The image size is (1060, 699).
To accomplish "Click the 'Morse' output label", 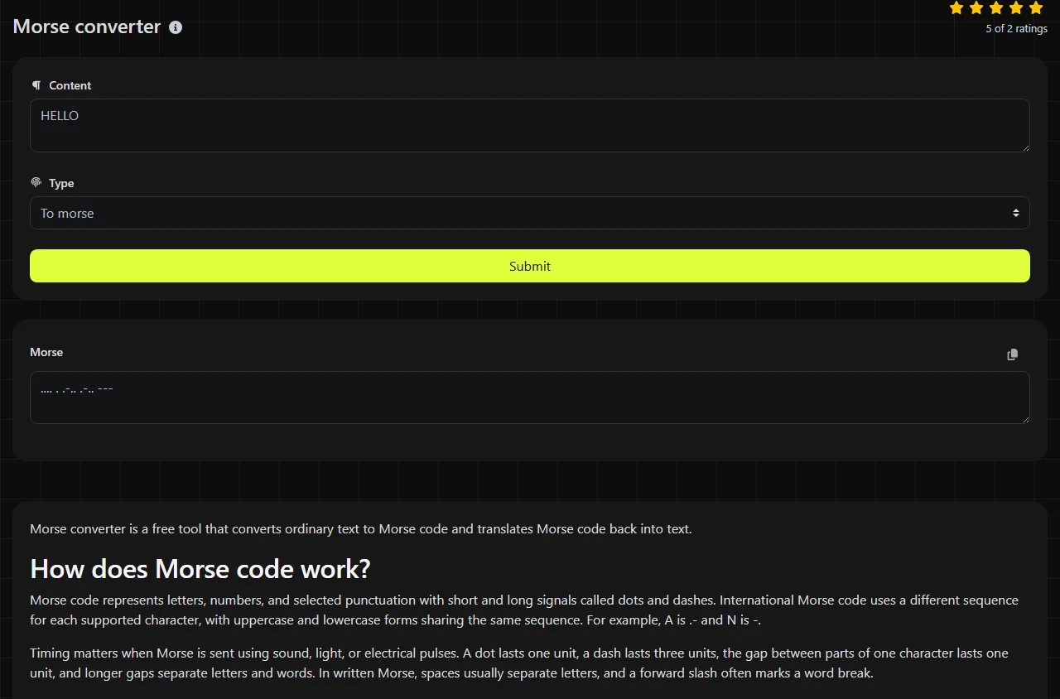I will pyautogui.click(x=46, y=352).
